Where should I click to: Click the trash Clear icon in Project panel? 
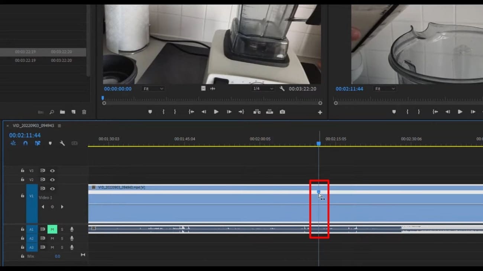point(84,112)
